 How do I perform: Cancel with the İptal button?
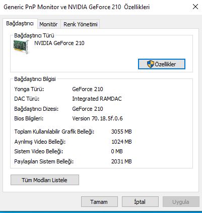tap(140, 202)
